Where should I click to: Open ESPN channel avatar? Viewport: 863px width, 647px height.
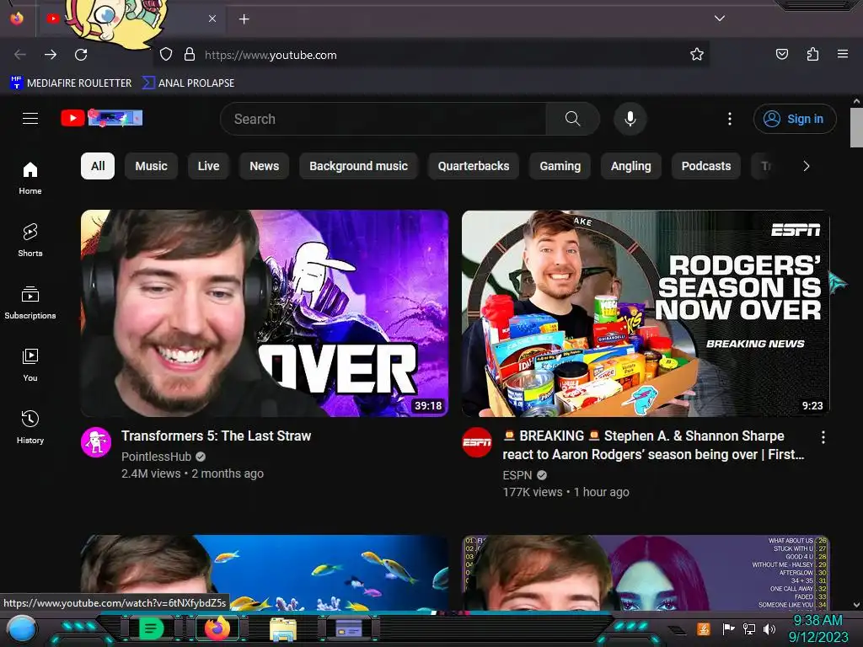(x=477, y=442)
